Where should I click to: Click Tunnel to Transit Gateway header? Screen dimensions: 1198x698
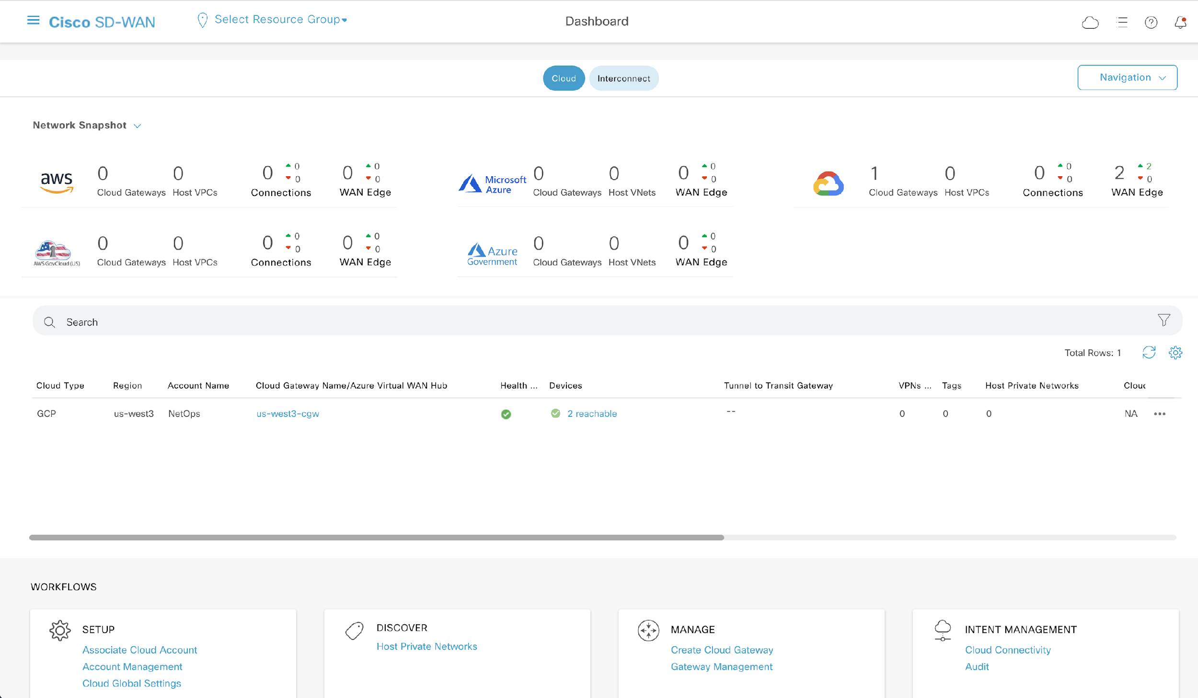778,385
